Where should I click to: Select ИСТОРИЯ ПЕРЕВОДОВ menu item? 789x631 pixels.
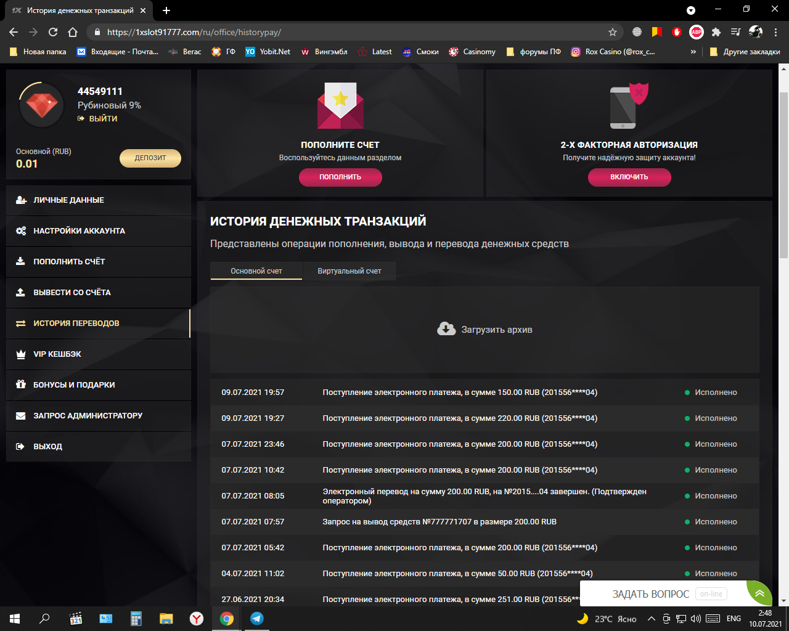[x=99, y=324]
